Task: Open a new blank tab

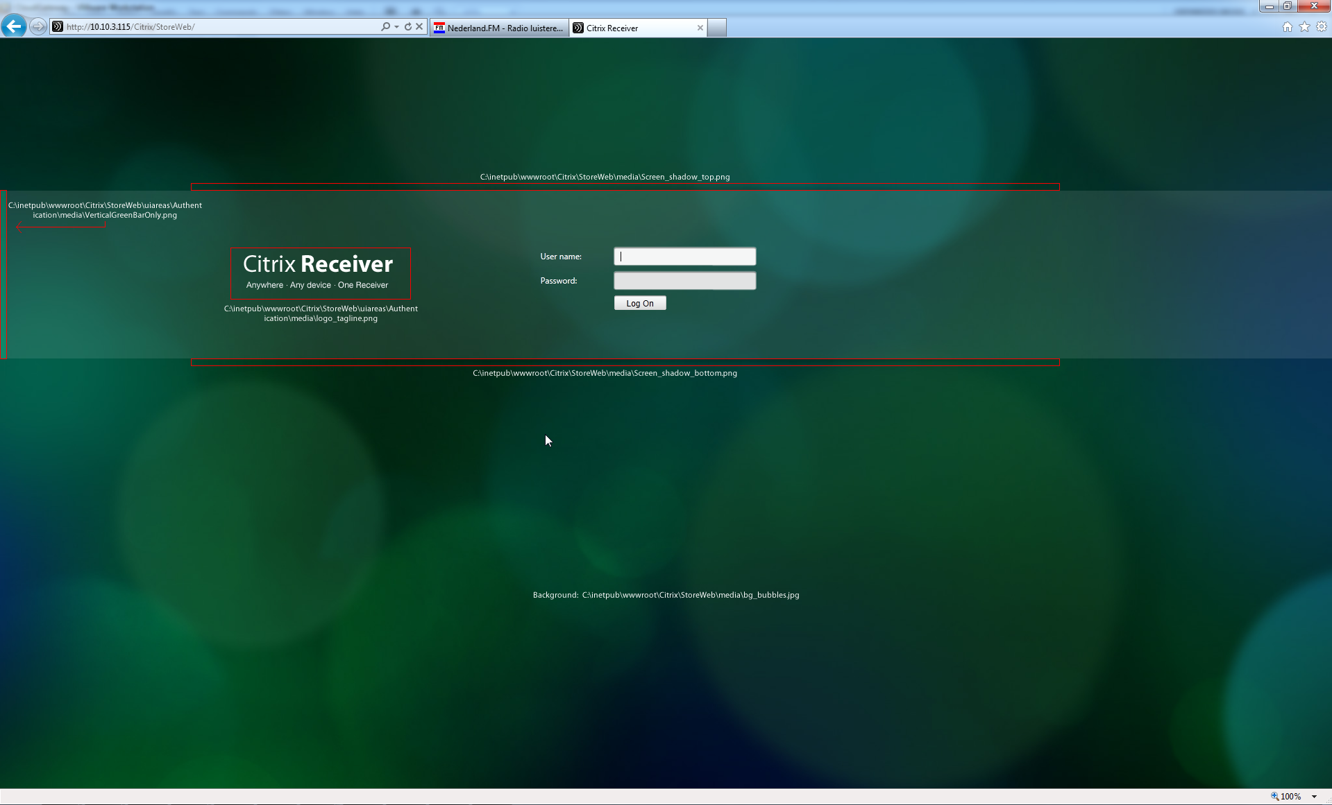Action: (x=717, y=28)
